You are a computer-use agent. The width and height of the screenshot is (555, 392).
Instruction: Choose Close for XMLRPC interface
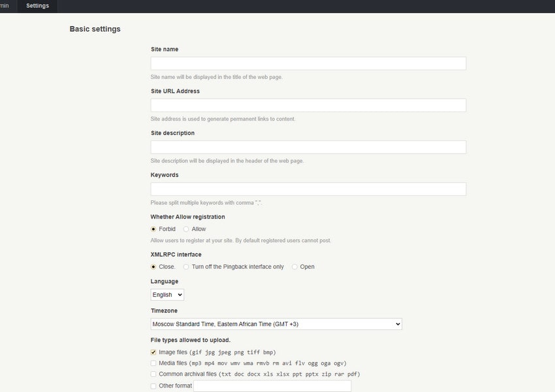(153, 267)
